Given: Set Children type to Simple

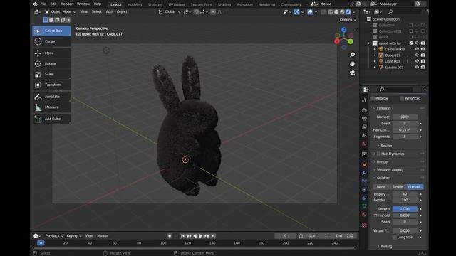Looking at the screenshot, I should click(x=398, y=186).
